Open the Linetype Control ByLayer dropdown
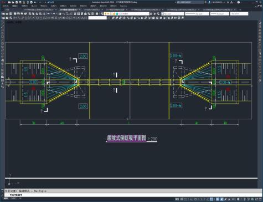The image size is (263, 202). [197, 14]
